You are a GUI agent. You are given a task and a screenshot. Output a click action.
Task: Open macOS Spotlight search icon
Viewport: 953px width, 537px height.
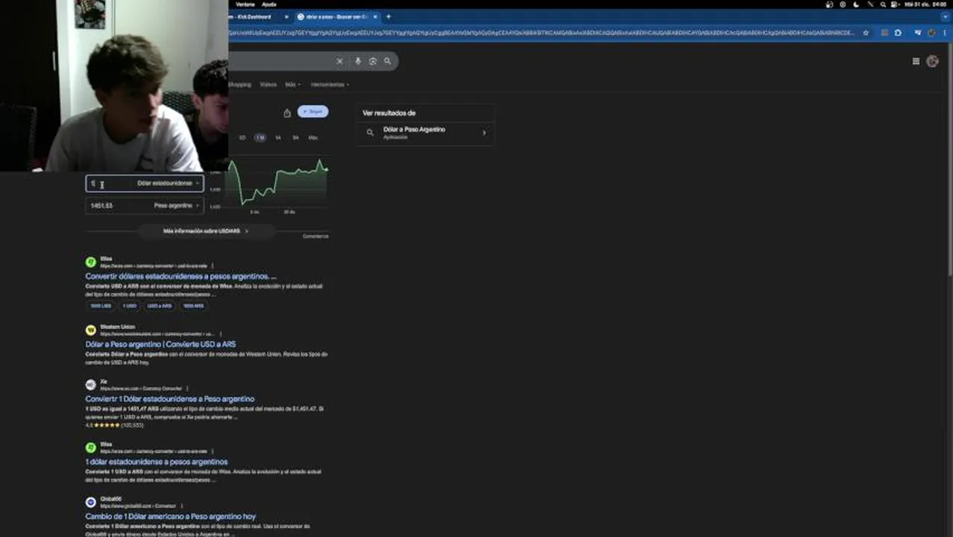tap(883, 4)
